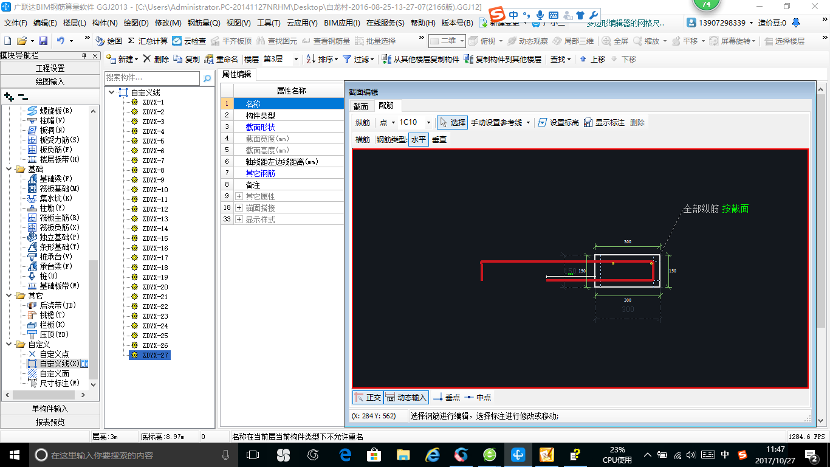The width and height of the screenshot is (830, 467).
Task: Click 局部三维 local 3D tool
Action: pyautogui.click(x=573, y=41)
